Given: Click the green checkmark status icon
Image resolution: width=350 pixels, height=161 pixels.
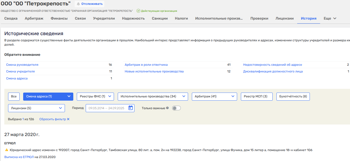Looking at the screenshot, I should pyautogui.click(x=138, y=11).
